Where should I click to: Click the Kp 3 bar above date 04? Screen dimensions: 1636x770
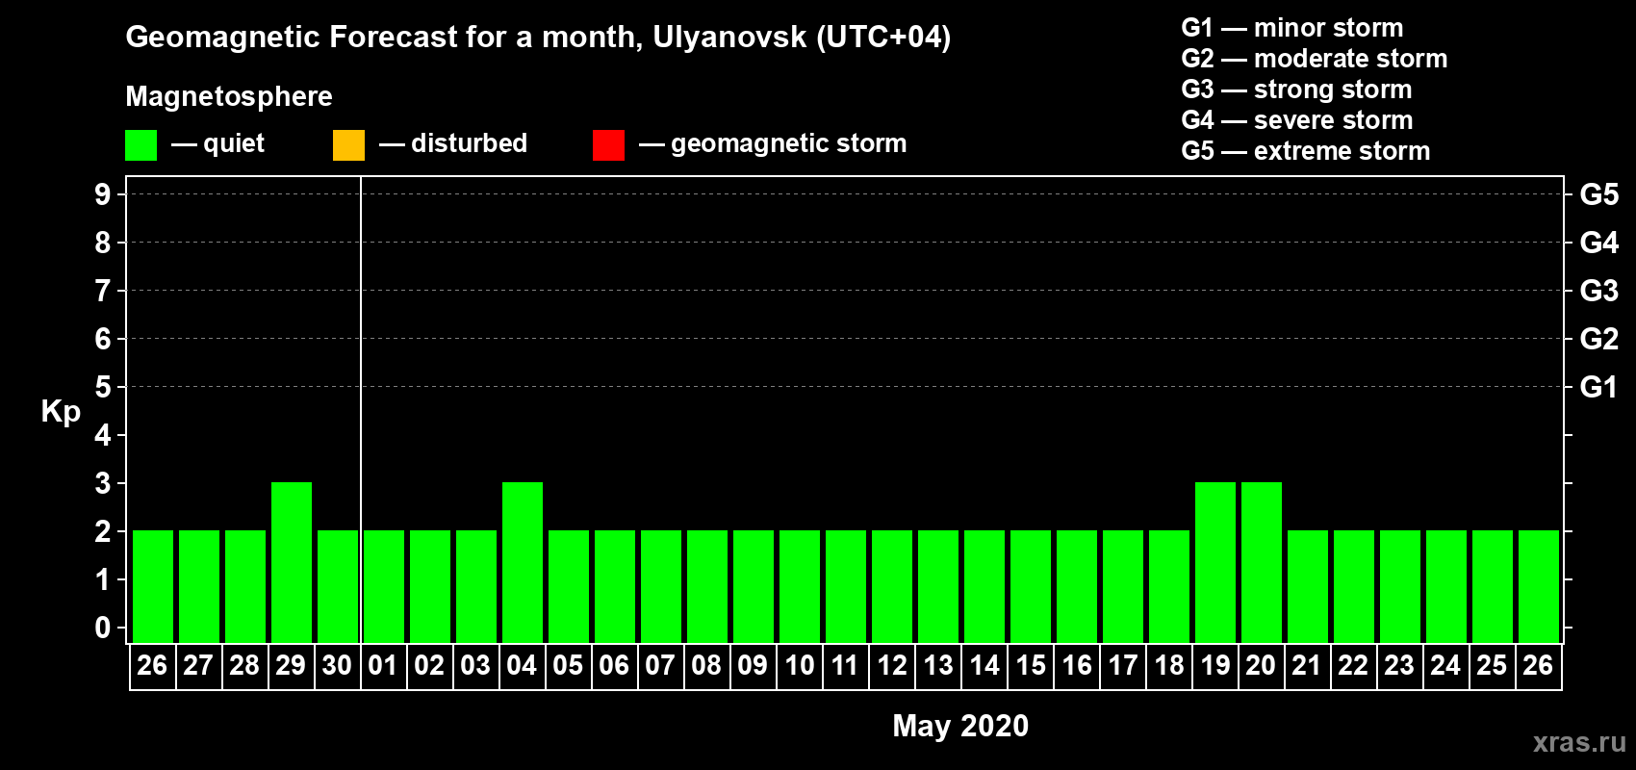coord(523,562)
